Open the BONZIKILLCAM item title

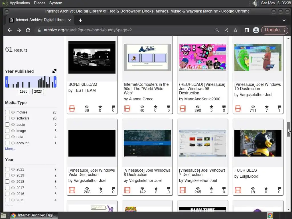tap(83, 84)
